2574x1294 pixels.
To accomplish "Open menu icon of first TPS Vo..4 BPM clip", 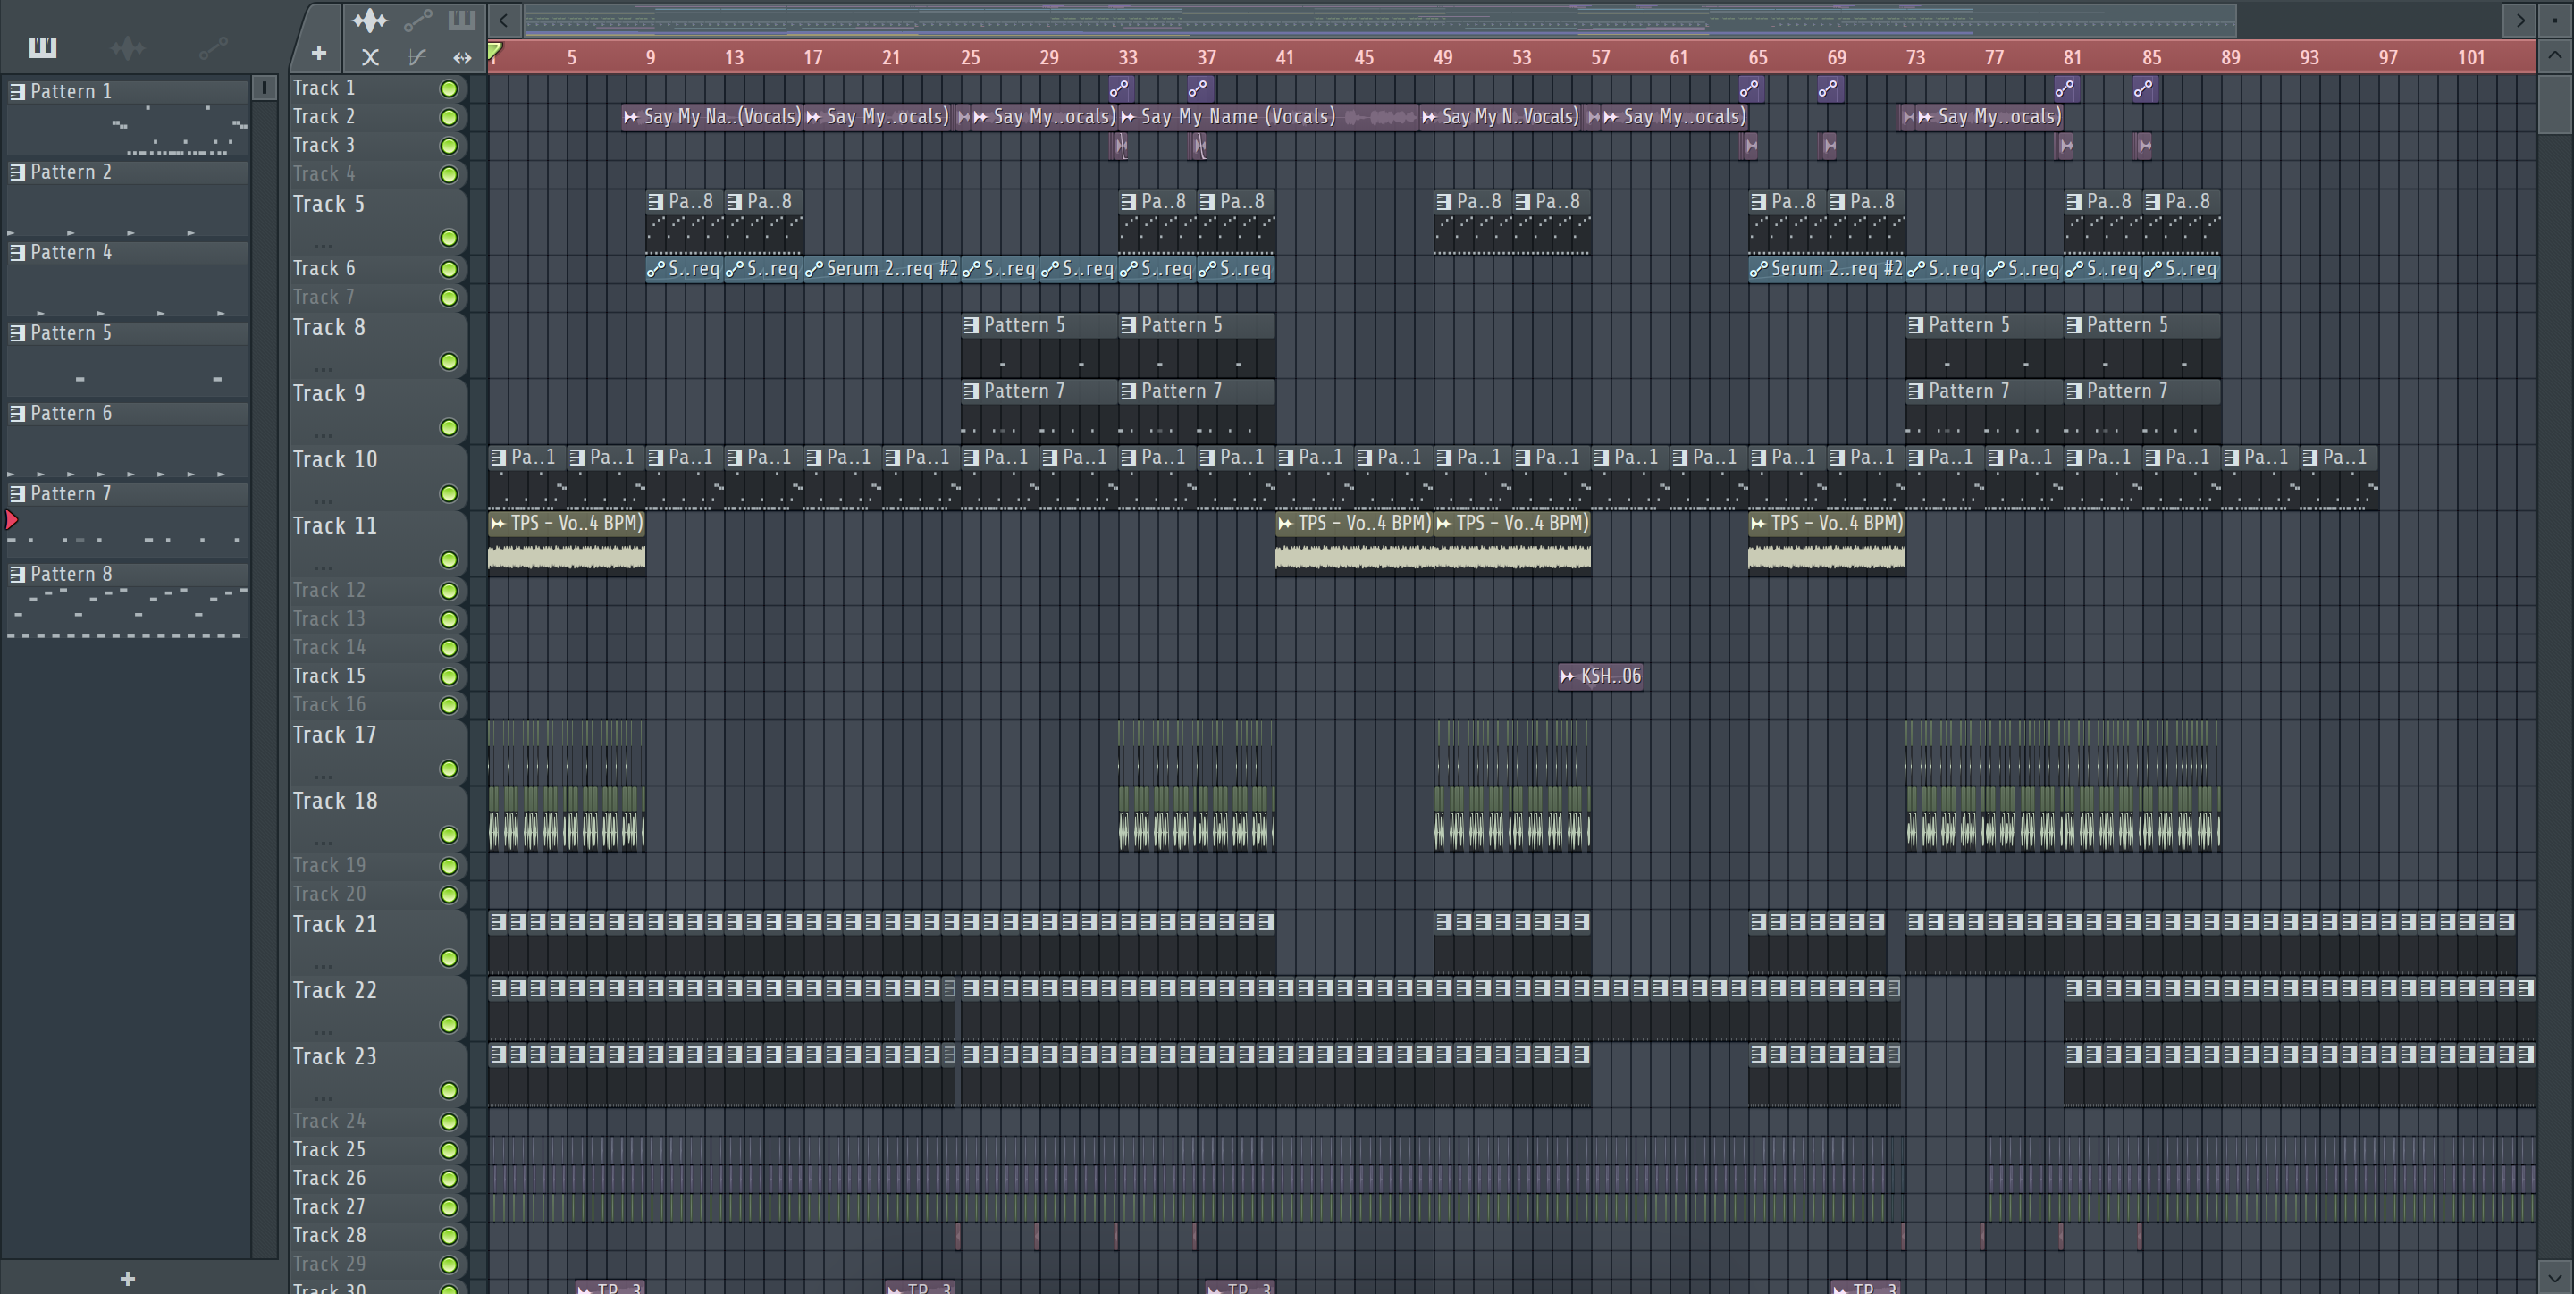I will (498, 523).
